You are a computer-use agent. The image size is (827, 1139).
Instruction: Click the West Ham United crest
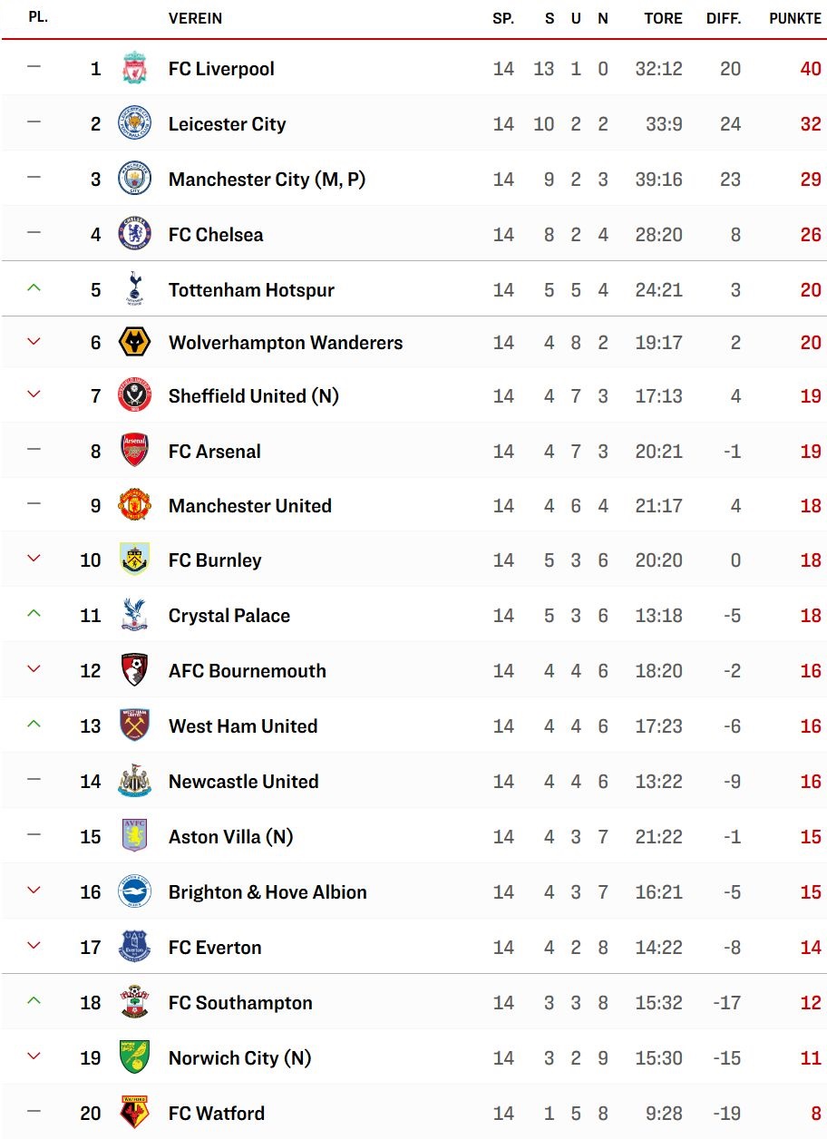coord(134,726)
